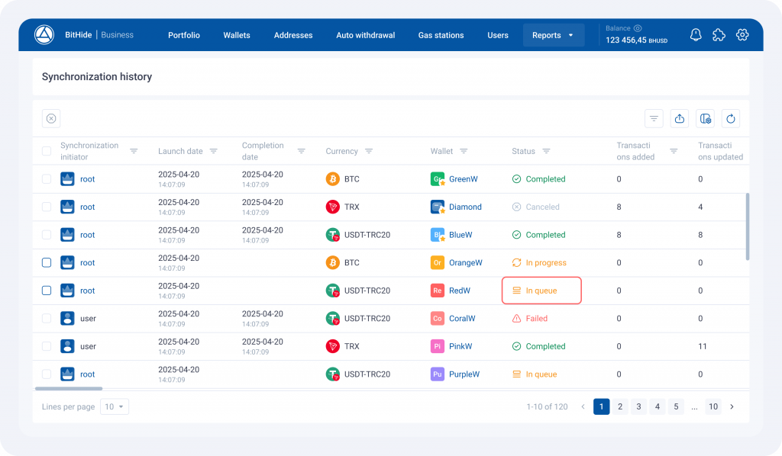The image size is (782, 456).
Task: Click the user avatar in CoralW row
Action: [67, 318]
